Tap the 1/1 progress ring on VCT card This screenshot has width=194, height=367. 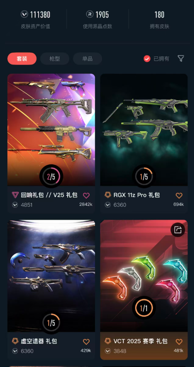click(144, 308)
